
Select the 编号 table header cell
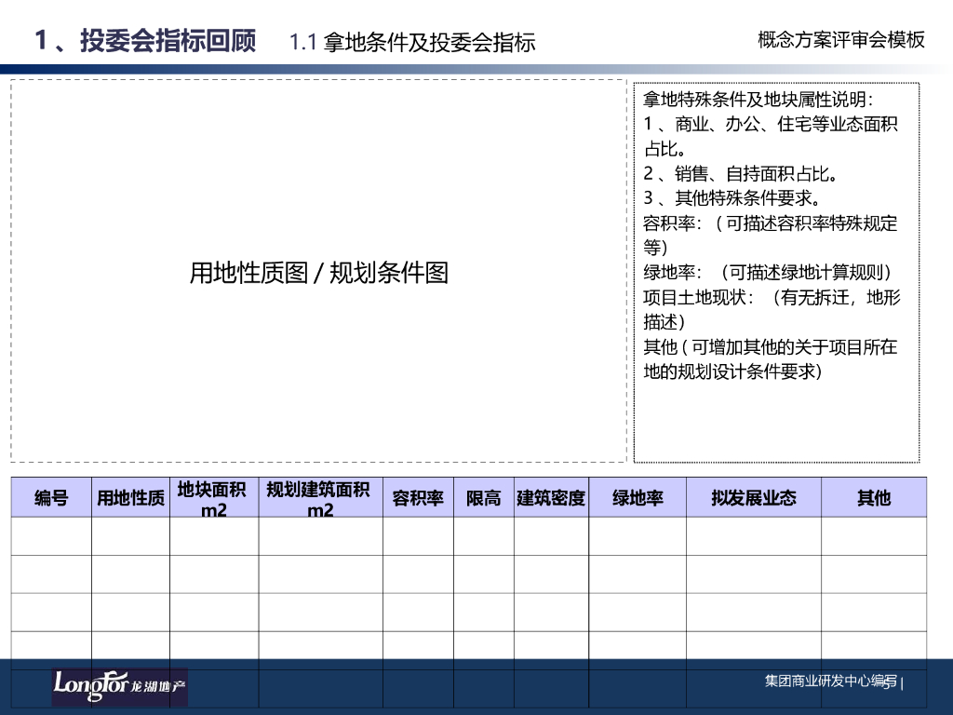coord(51,498)
